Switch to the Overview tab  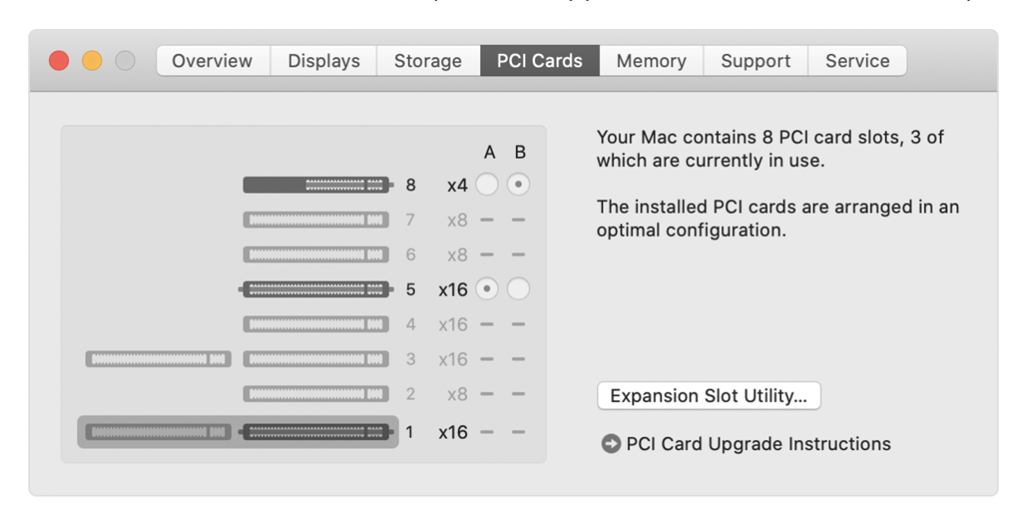tap(212, 61)
